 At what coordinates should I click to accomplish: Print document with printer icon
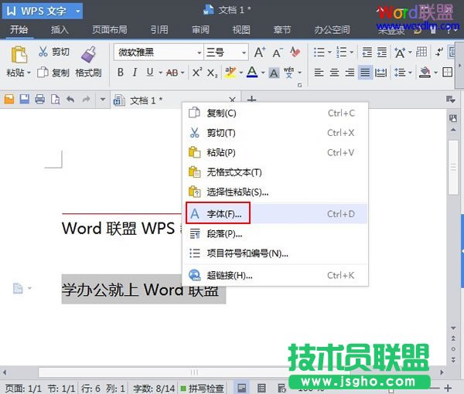40,100
